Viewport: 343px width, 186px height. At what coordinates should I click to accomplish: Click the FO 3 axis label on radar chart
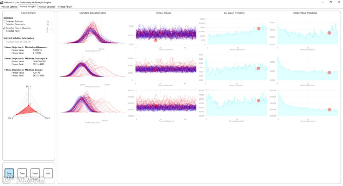(10, 118)
